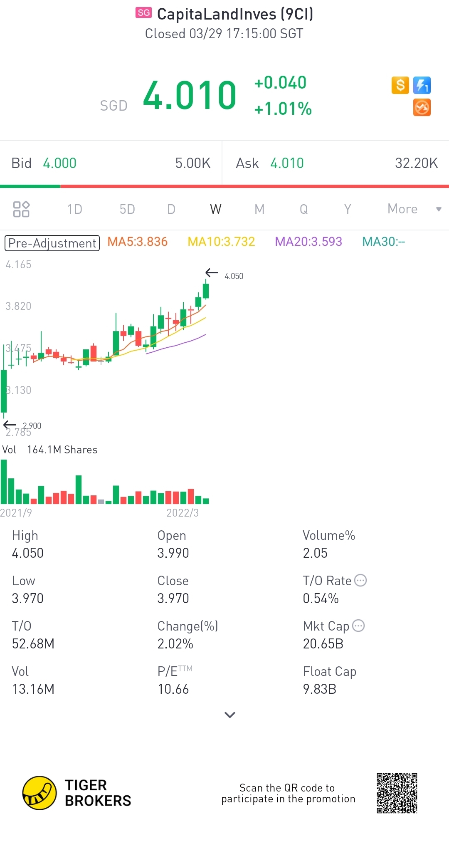Tap the bid/ask ratio bar
449x856 pixels.
click(x=224, y=186)
